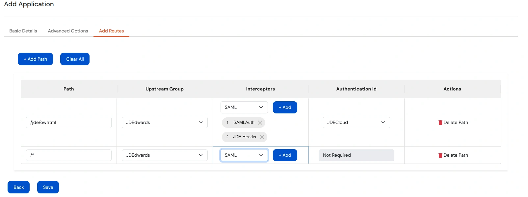This screenshot has width=528, height=197.
Task: Click the Add Application page title
Action: 29,4
